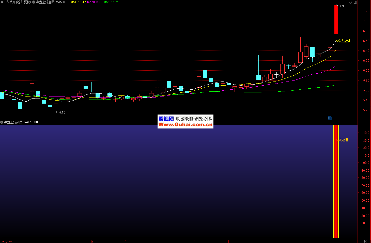This screenshot has width=371, height=243.
Task: Click the 枭龙起爆 signal label on main chart
Action: [x=344, y=41]
